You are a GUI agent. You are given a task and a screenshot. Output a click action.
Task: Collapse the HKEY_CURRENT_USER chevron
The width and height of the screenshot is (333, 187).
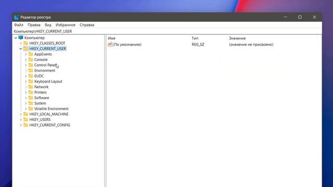[x=21, y=49]
